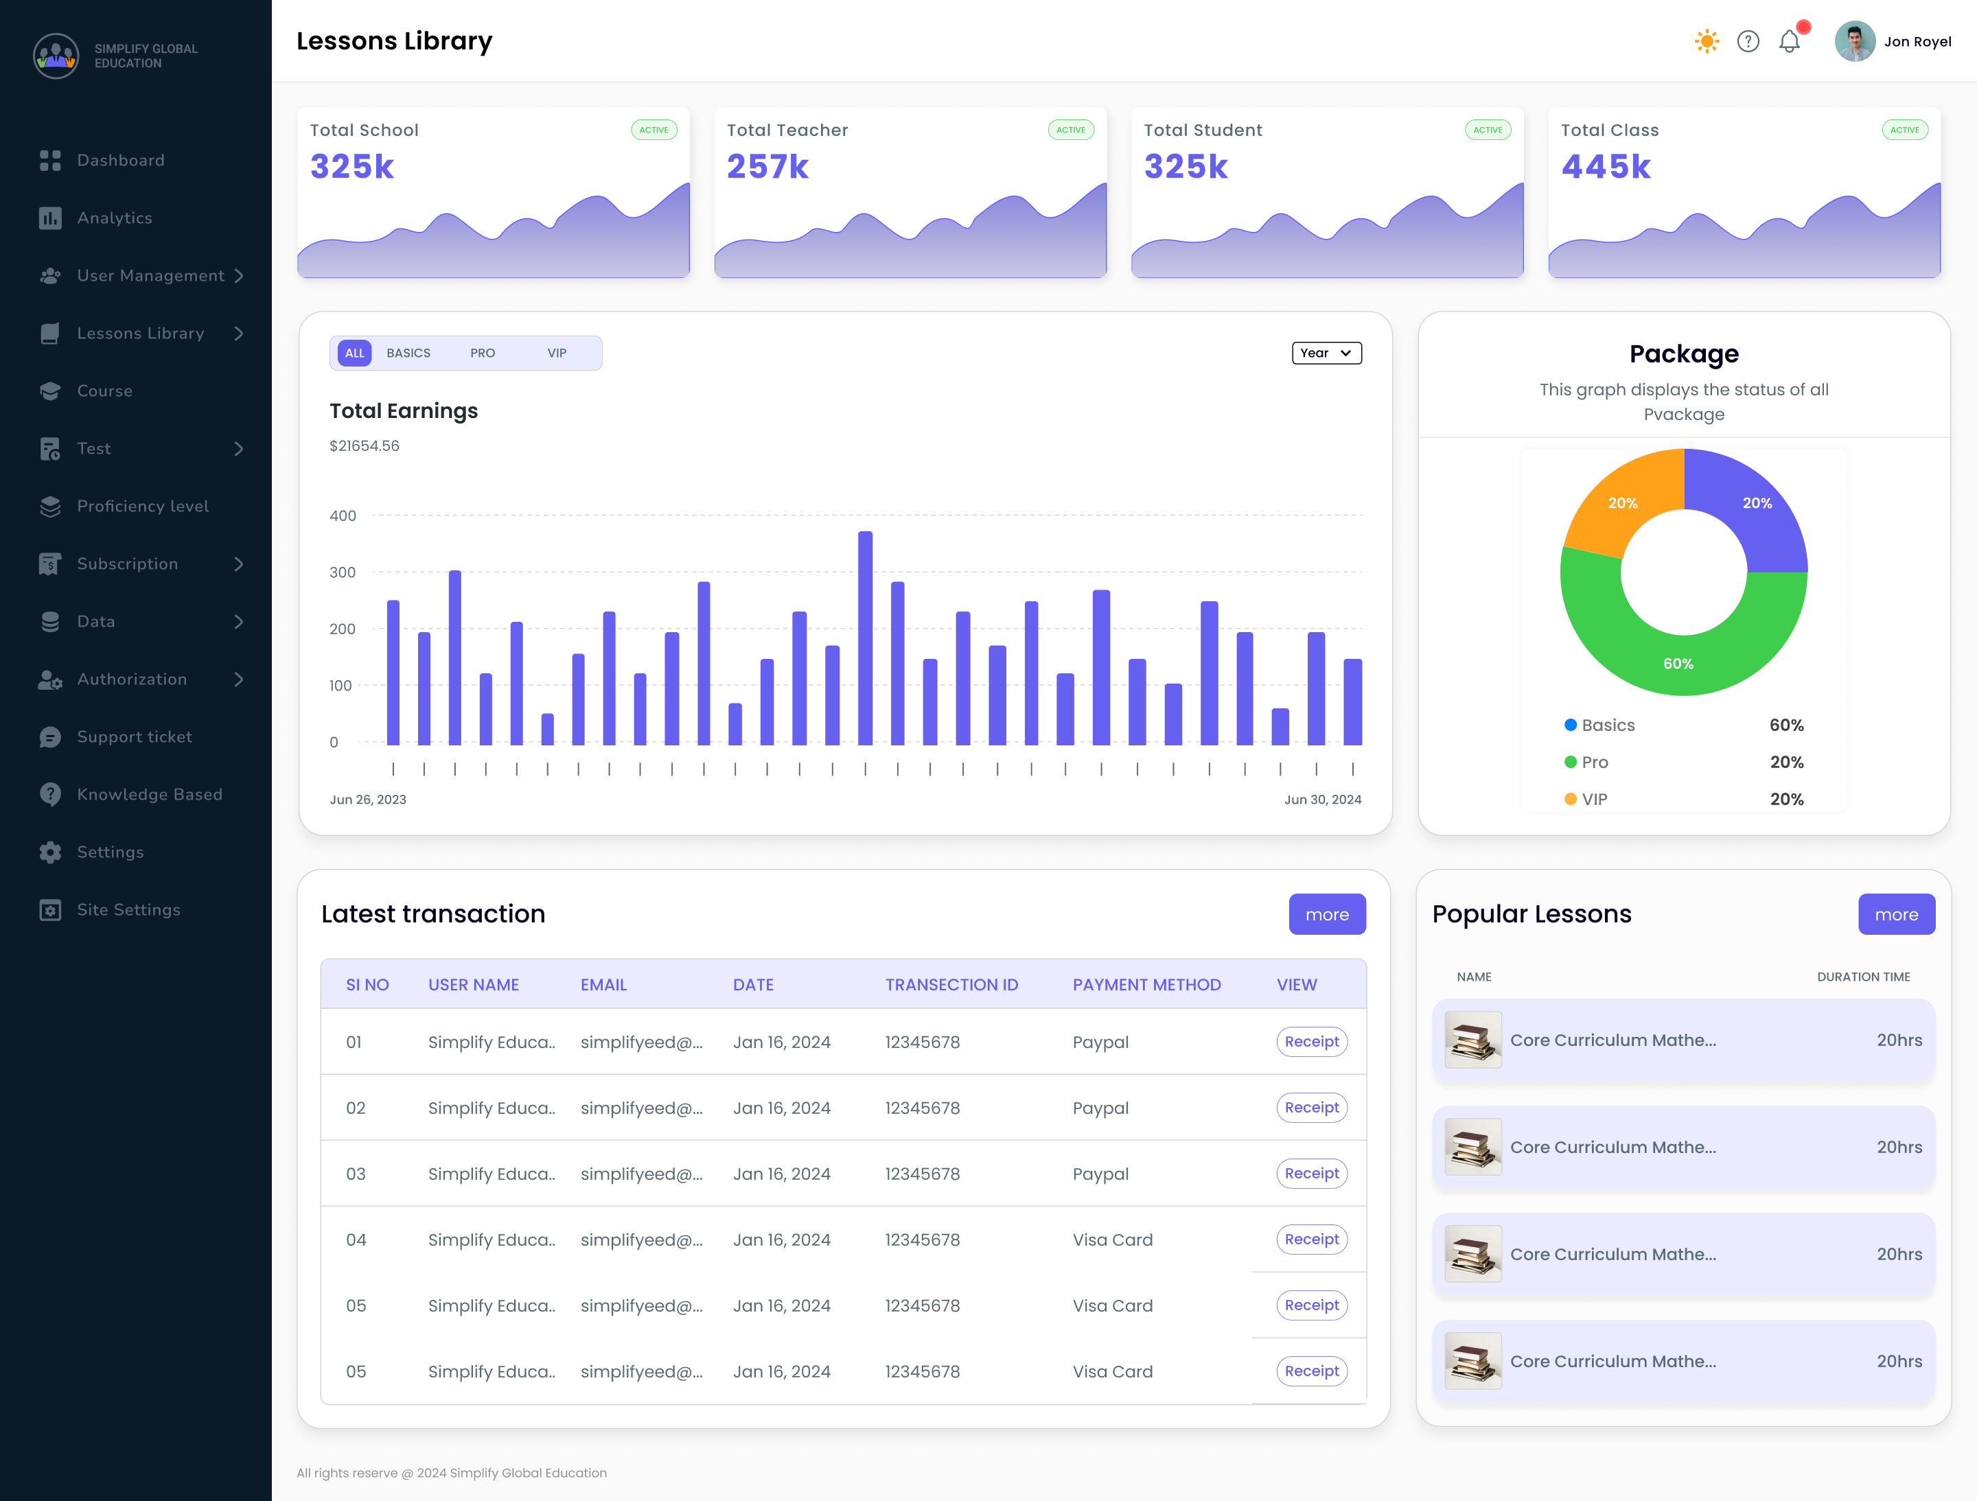Click the Proficiency level layers icon
The image size is (1977, 1501).
point(50,507)
